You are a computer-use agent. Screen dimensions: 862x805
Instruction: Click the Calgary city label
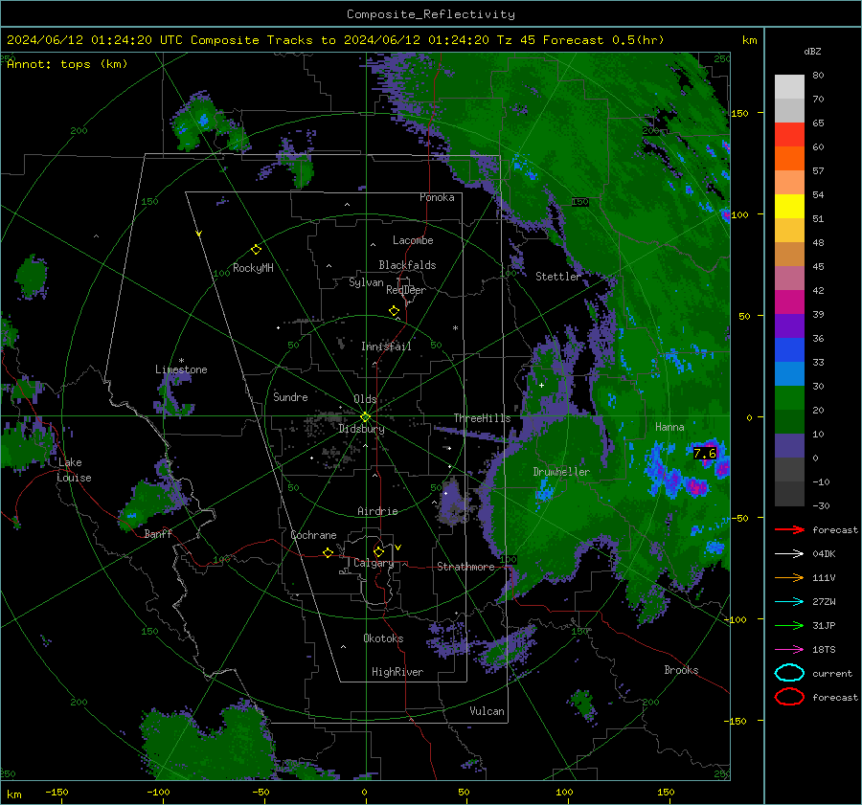pos(374,563)
